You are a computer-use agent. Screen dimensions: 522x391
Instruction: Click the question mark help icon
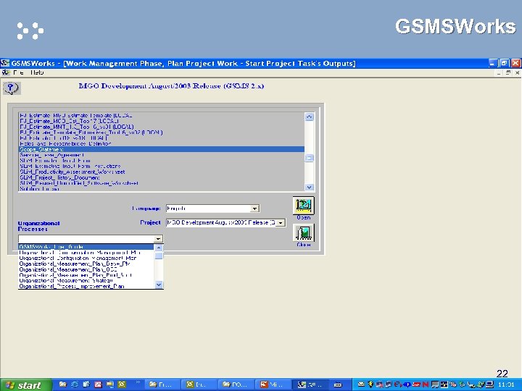(x=11, y=88)
